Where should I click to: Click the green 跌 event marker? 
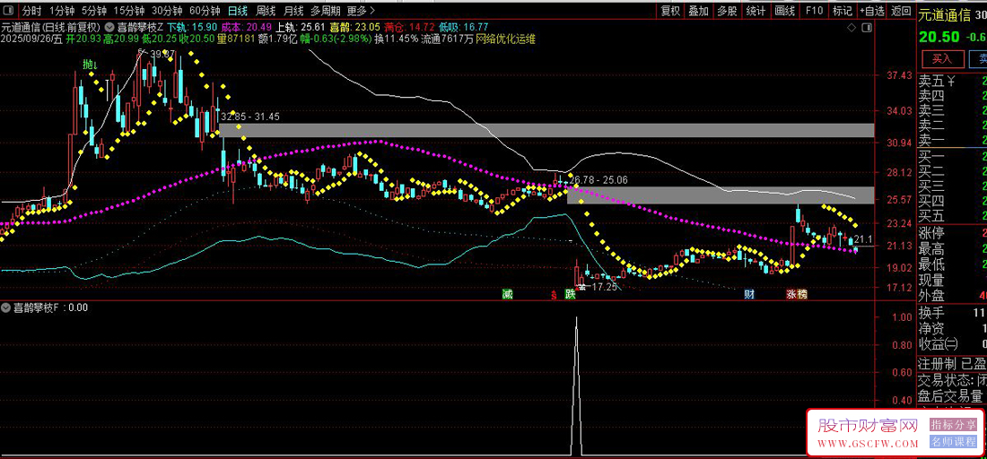tap(571, 294)
